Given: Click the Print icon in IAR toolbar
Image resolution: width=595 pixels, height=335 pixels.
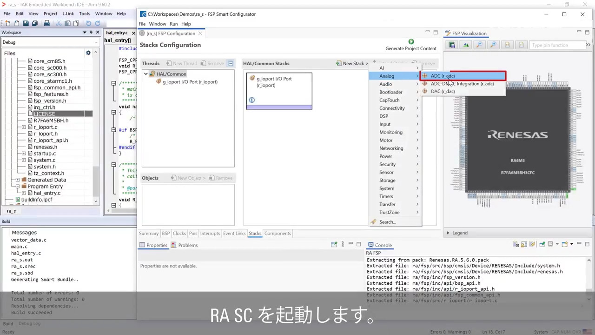Looking at the screenshot, I should (46, 23).
